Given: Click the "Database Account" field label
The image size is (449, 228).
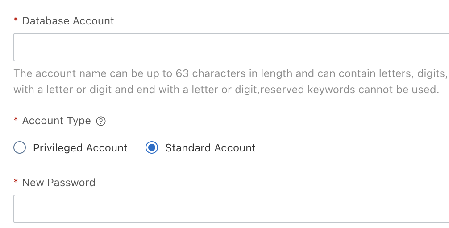Looking at the screenshot, I should click(68, 21).
